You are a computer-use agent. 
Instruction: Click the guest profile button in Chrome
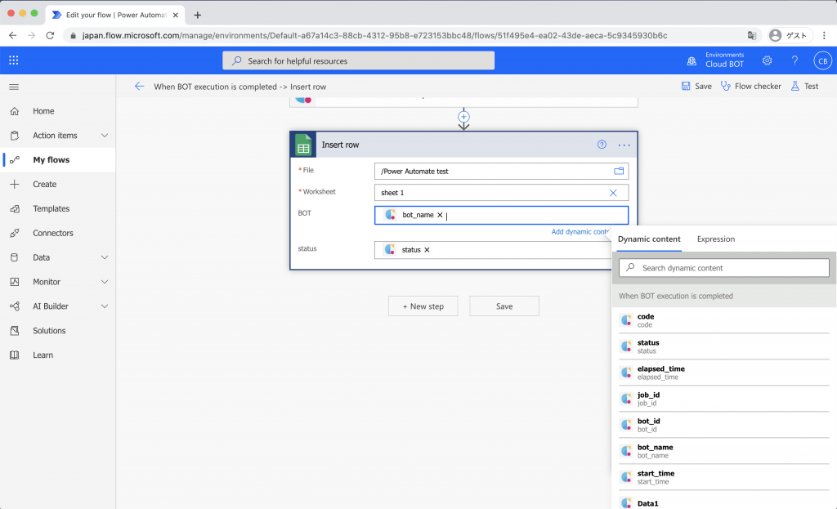(x=789, y=35)
